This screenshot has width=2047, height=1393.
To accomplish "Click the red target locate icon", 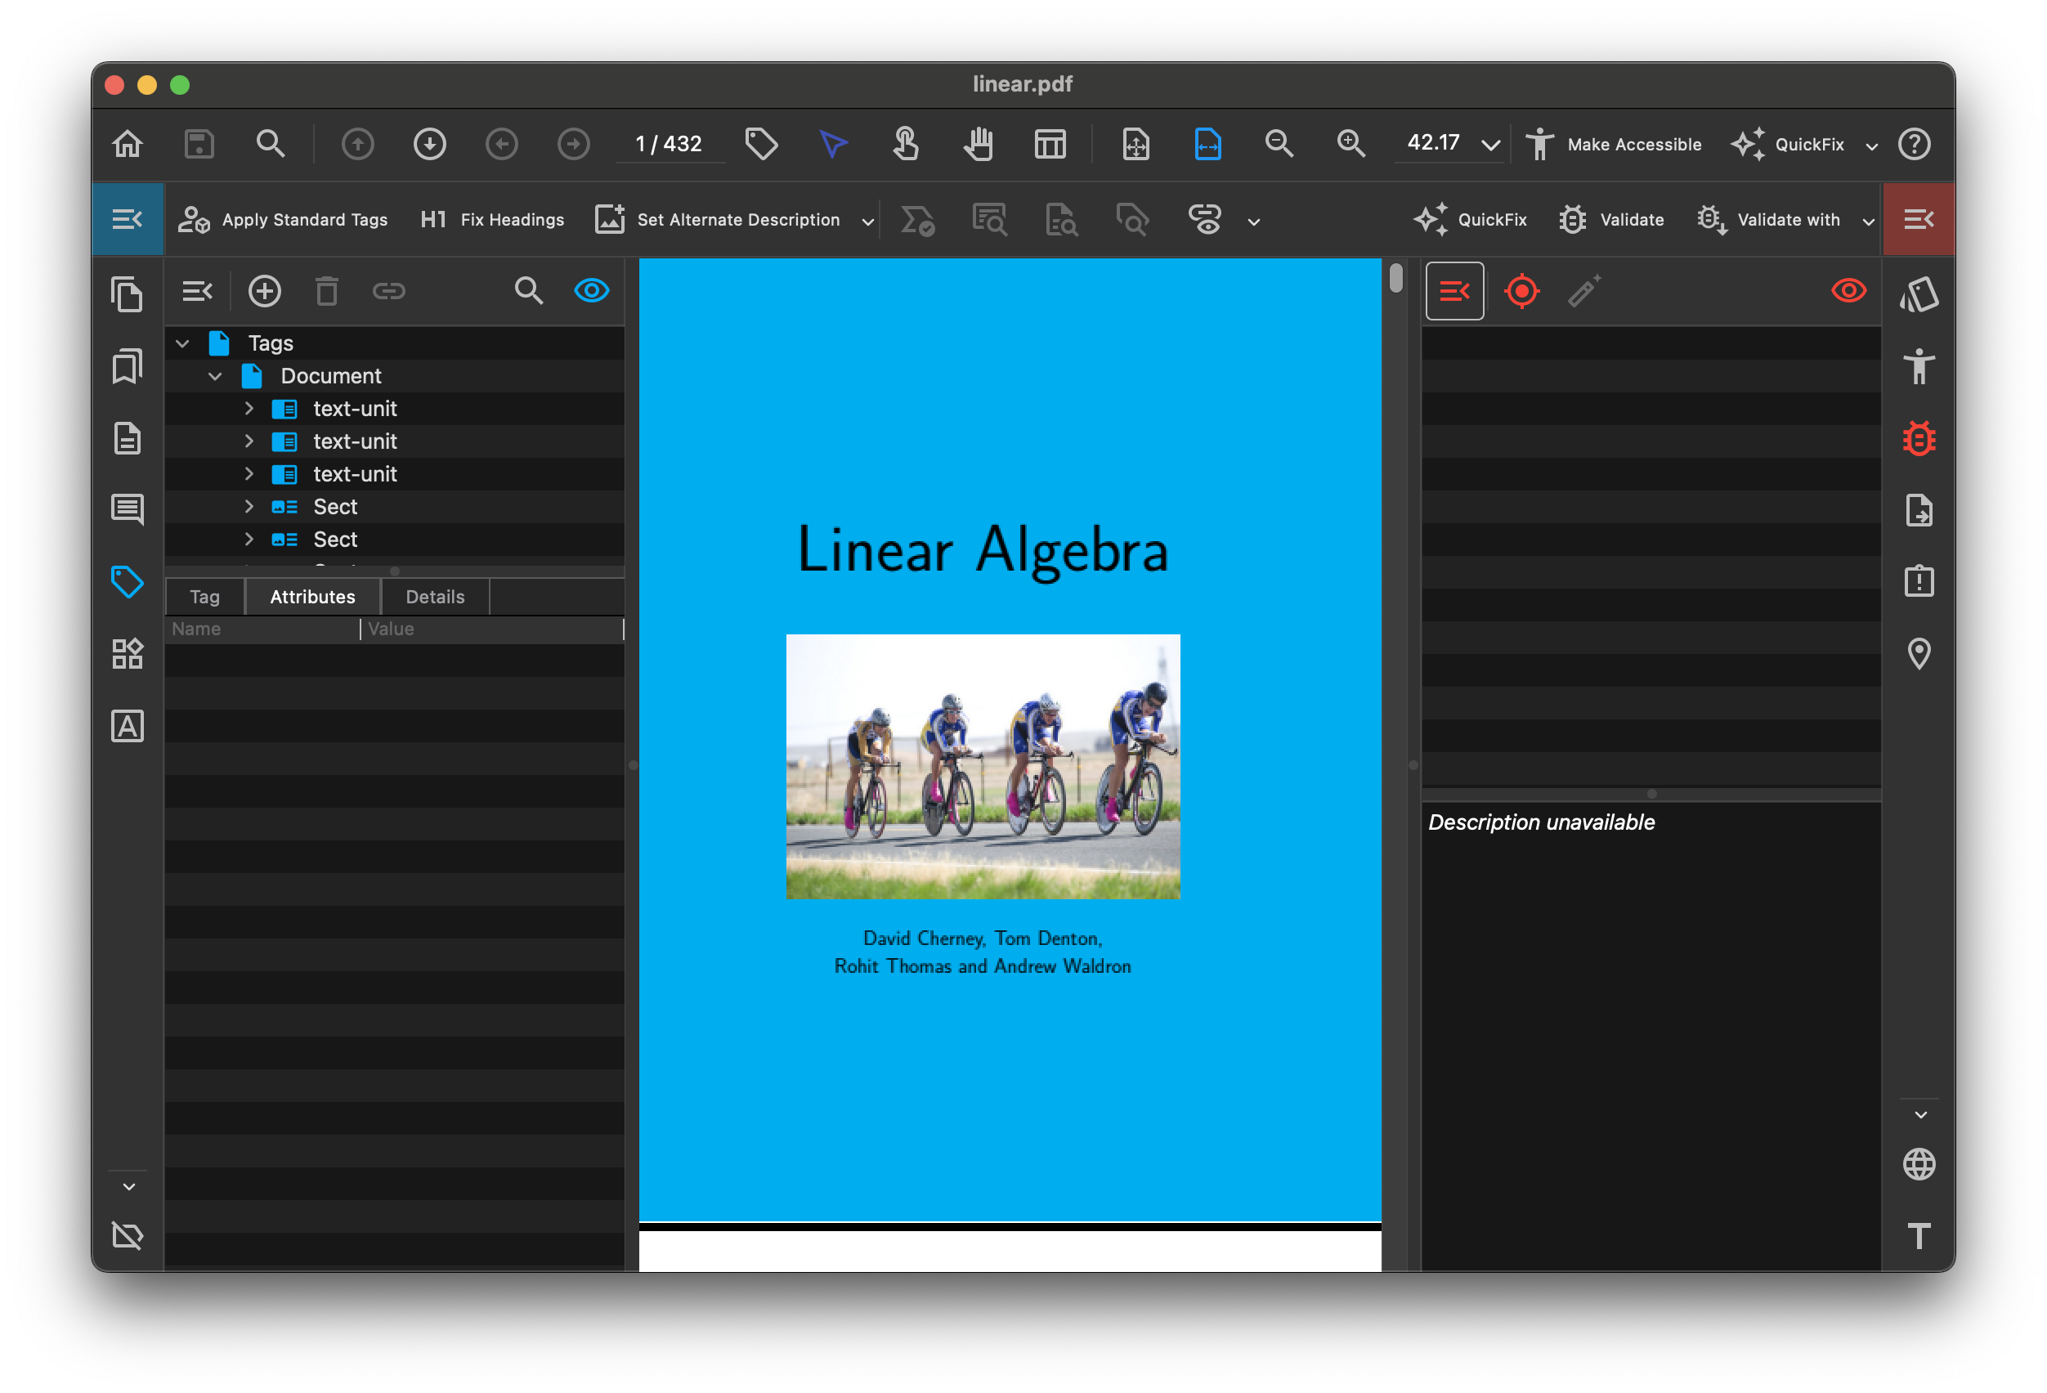I will coord(1521,290).
